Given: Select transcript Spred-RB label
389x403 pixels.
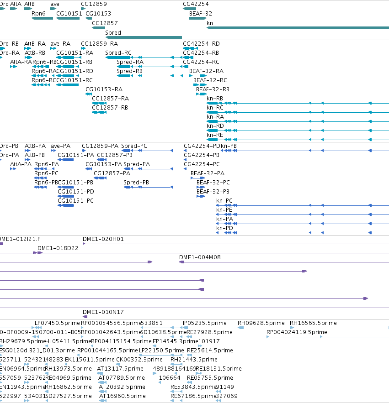Looking at the screenshot, I should coord(129,71).
